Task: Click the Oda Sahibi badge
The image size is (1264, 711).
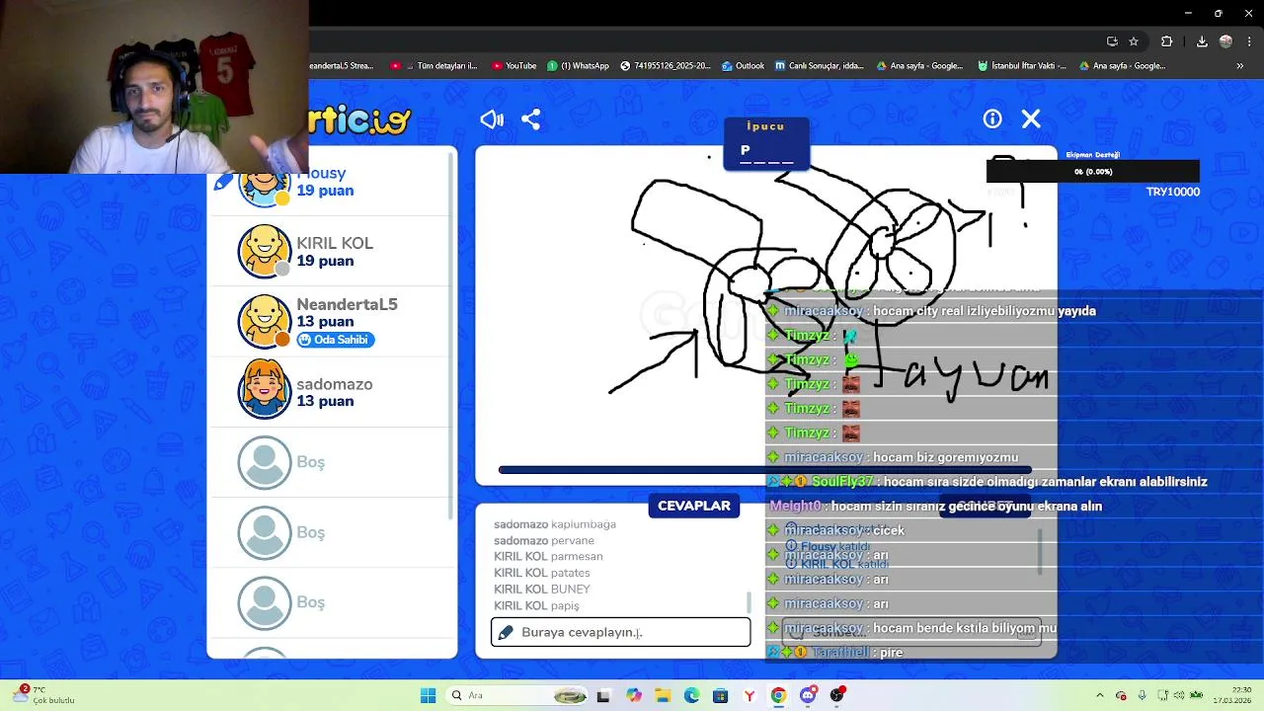Action: point(336,340)
